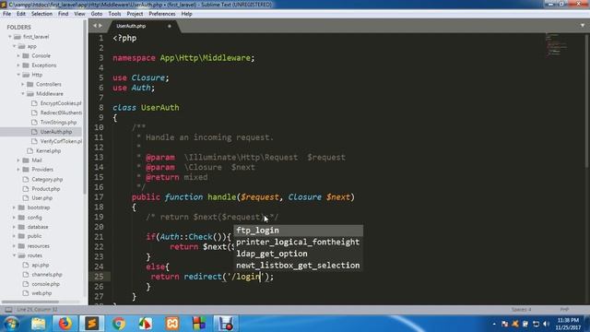Image resolution: width=590 pixels, height=332 pixels.
Task: Collapse the Middleware folder
Action: coord(23,94)
